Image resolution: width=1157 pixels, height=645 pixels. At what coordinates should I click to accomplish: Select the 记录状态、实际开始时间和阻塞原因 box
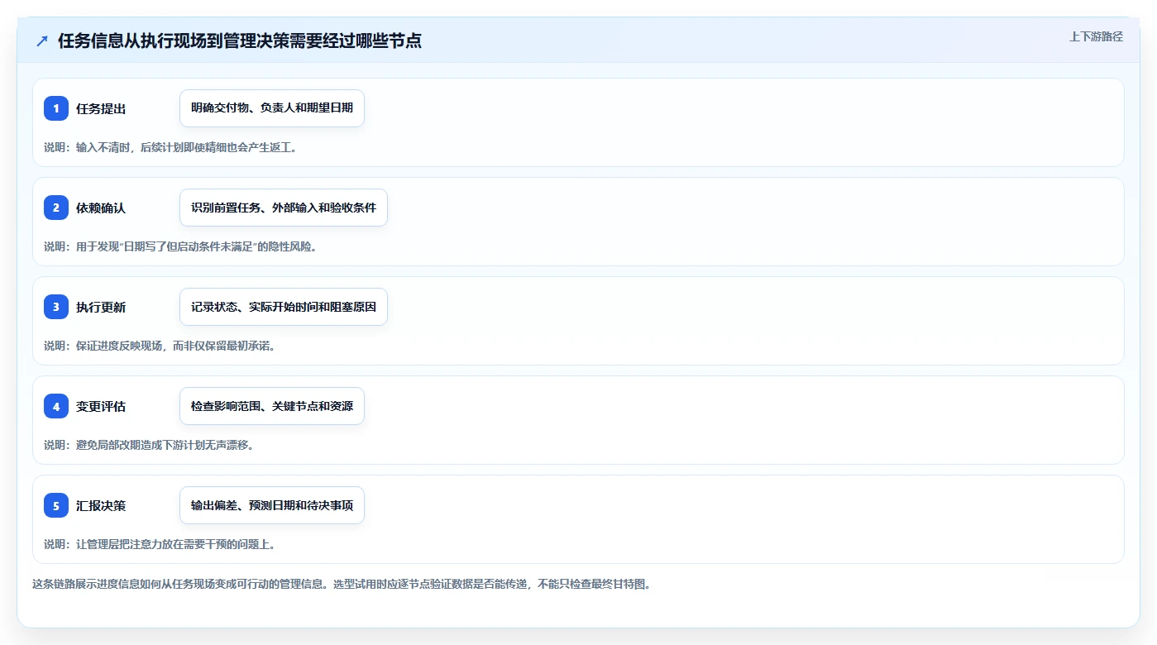(284, 307)
